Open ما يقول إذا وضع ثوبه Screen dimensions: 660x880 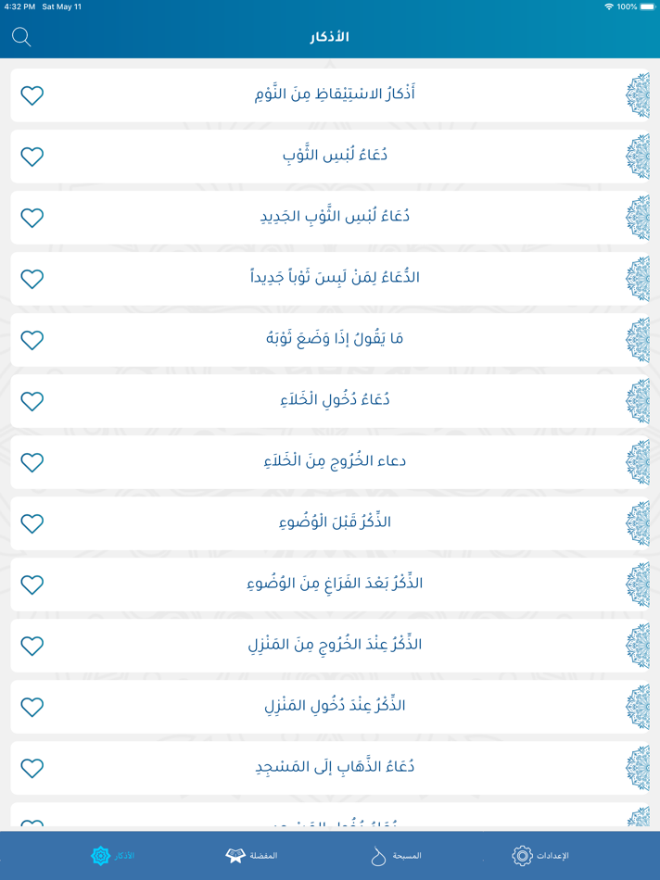click(x=330, y=340)
